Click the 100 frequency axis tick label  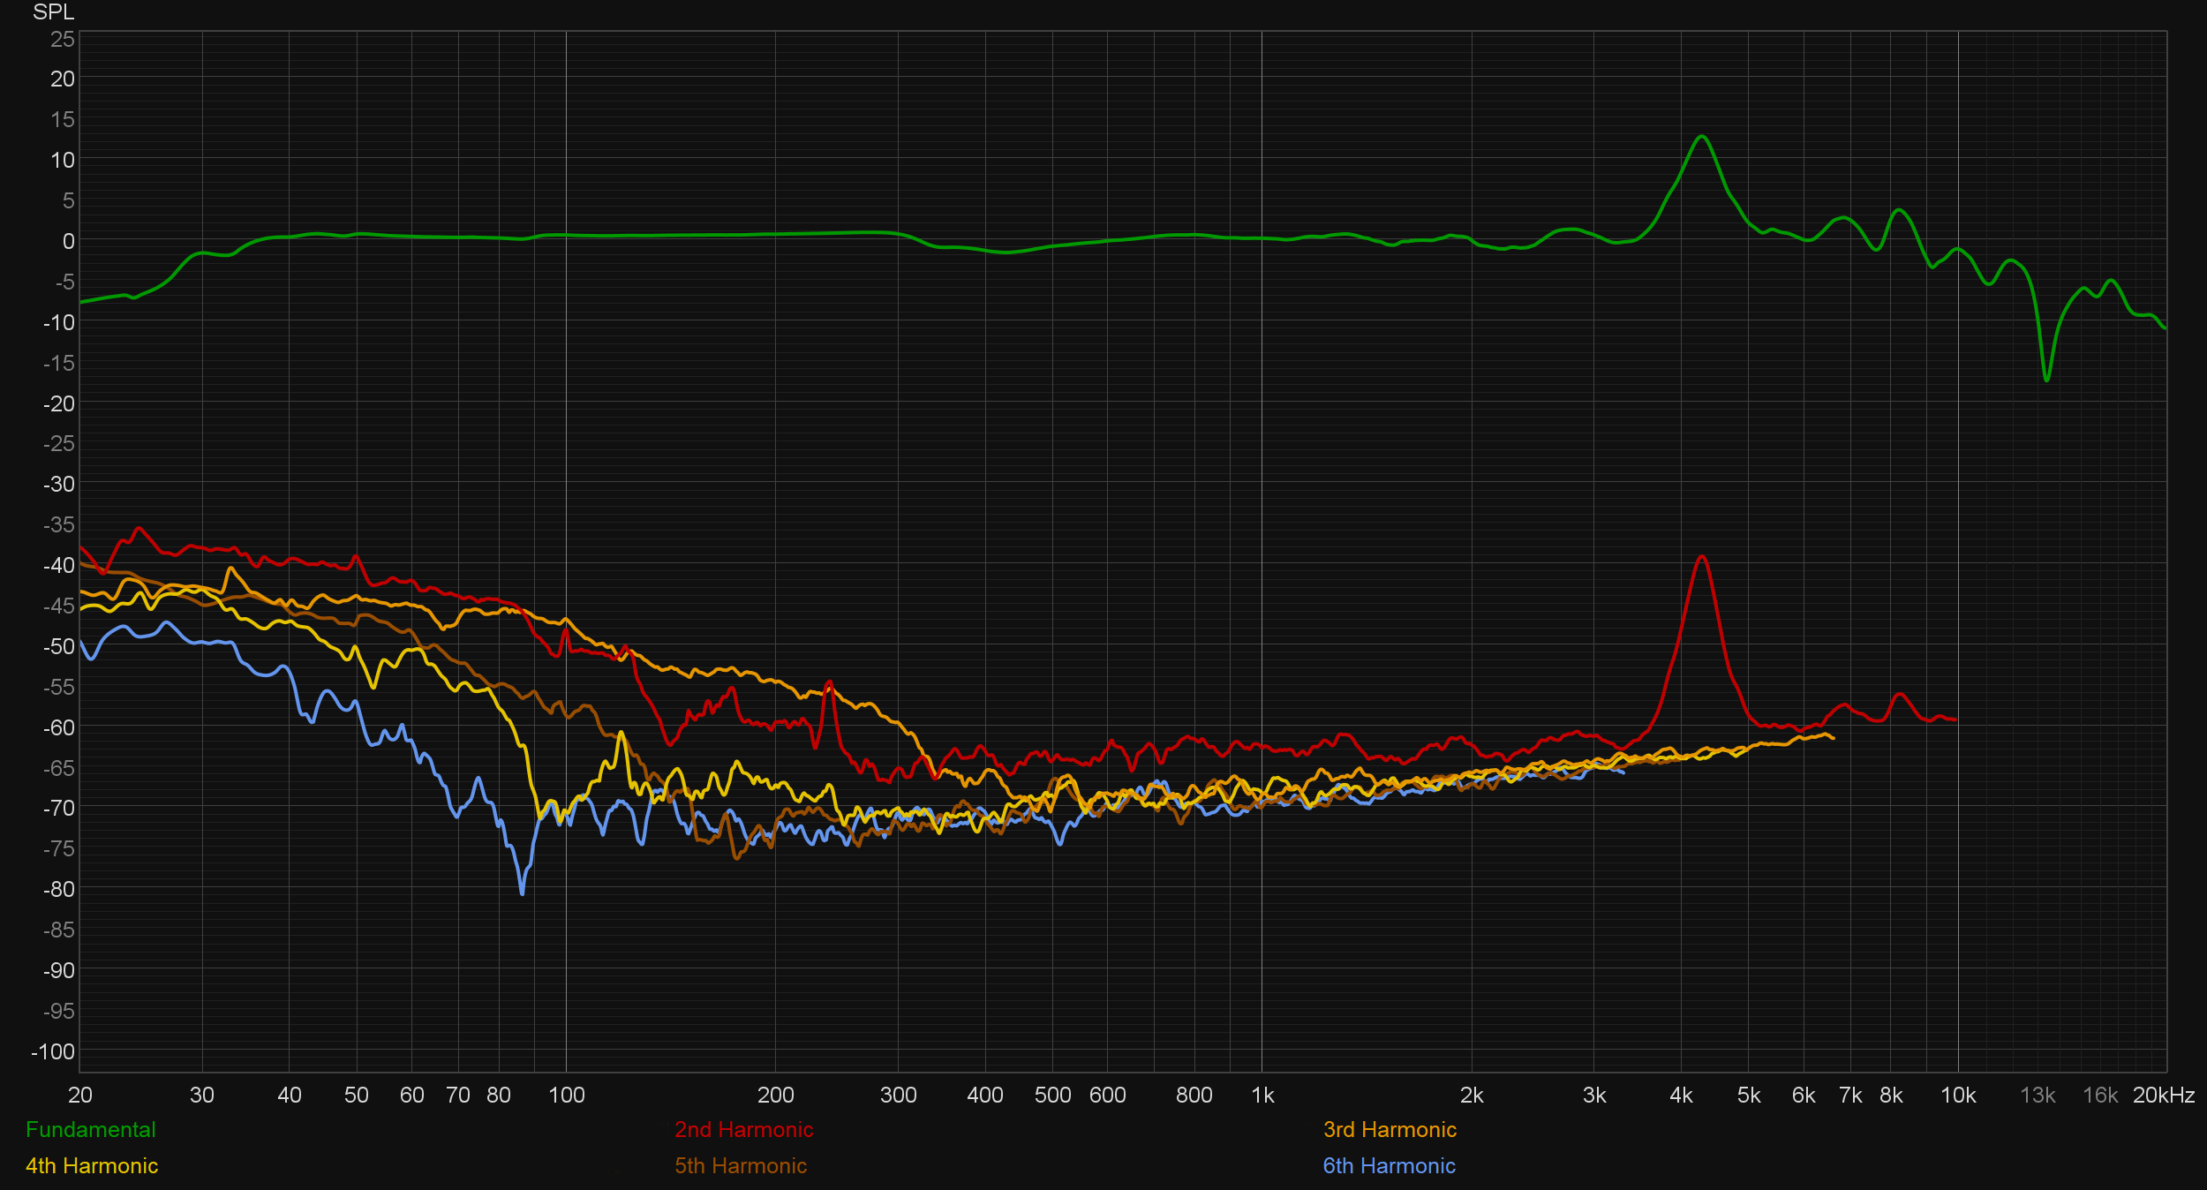click(x=566, y=1096)
